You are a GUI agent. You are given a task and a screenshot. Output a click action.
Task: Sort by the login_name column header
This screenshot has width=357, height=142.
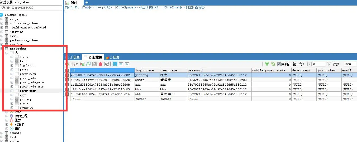(147, 70)
